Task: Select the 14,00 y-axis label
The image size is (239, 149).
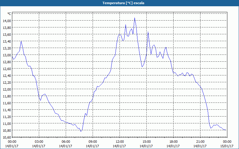Action: [7, 21]
